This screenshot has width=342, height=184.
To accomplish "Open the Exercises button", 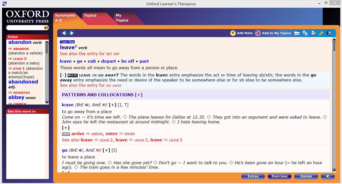I will [x=279, y=176].
